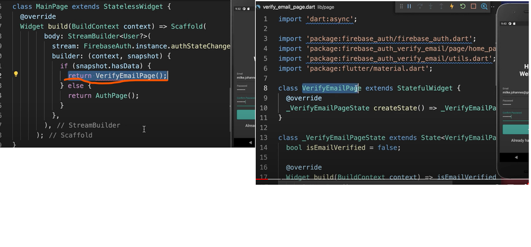Click VerifyEmailPage class name on line 8

click(330, 88)
